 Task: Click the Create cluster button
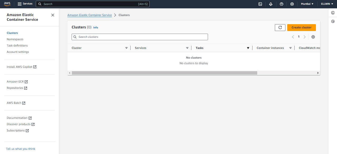pos(301,27)
